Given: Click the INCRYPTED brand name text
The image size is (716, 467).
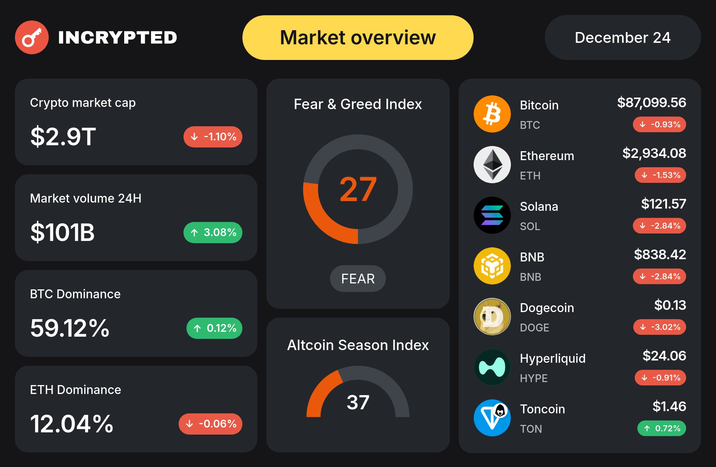Looking at the screenshot, I should [x=117, y=38].
